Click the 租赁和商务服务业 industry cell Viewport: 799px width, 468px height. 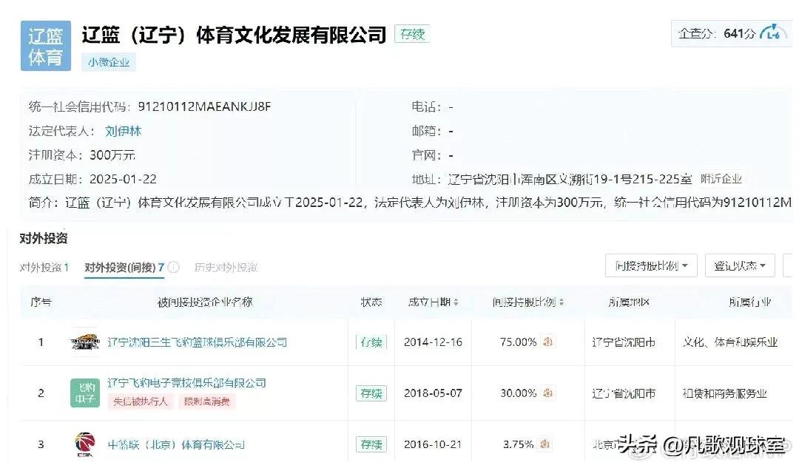click(x=725, y=393)
